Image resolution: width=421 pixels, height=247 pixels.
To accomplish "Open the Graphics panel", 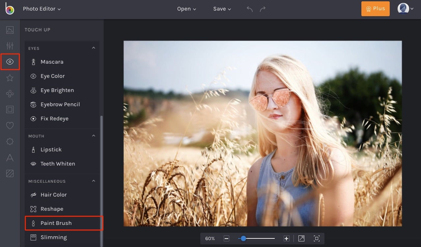I will click(x=10, y=94).
